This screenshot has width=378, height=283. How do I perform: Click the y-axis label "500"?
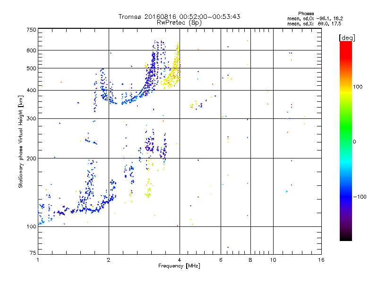31,68
